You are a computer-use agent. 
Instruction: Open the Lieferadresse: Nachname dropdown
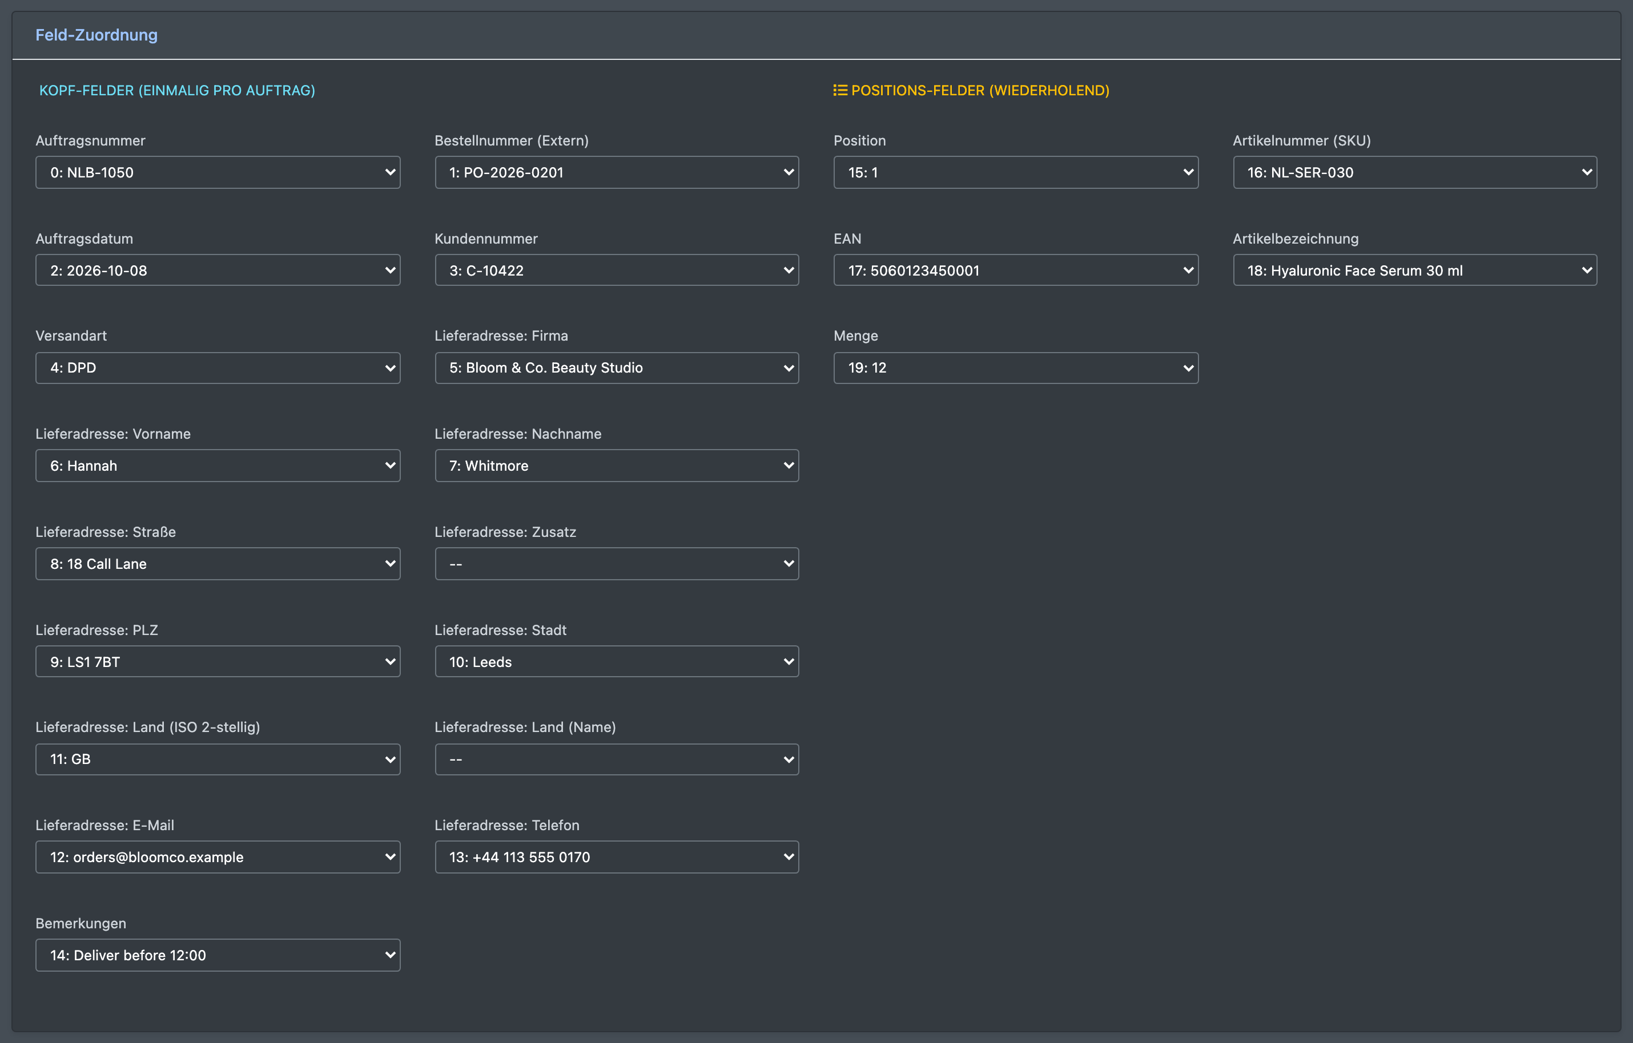617,466
